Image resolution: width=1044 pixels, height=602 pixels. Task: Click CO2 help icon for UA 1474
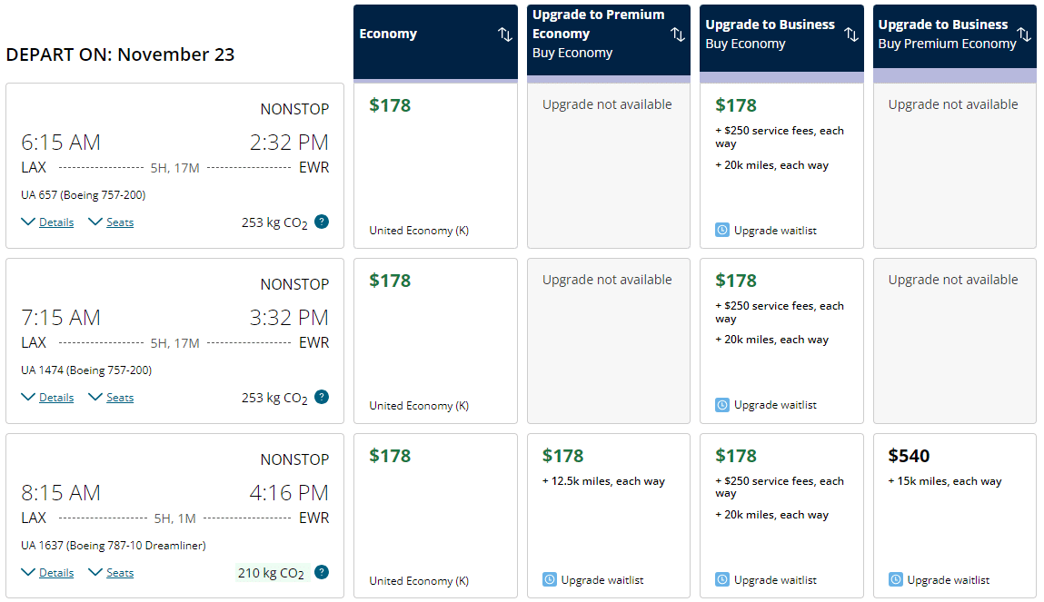pyautogui.click(x=322, y=397)
